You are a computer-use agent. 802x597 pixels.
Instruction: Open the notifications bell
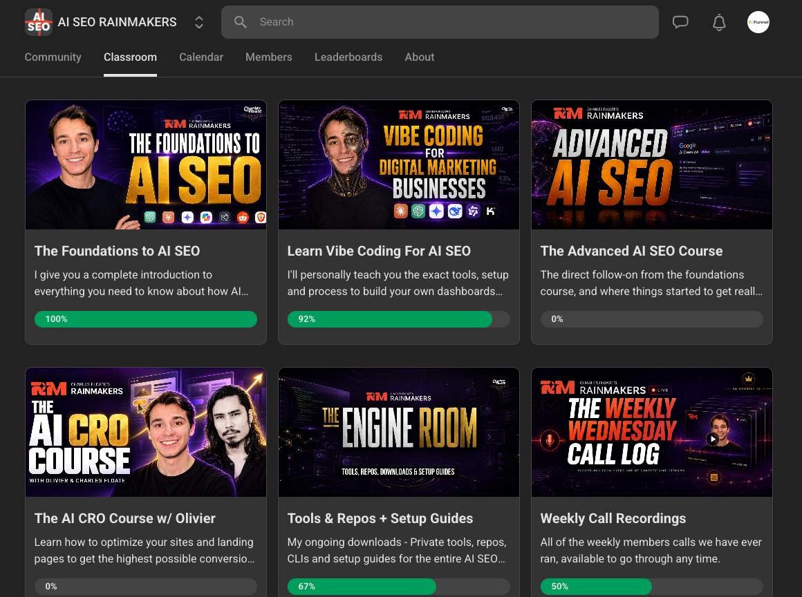point(719,22)
